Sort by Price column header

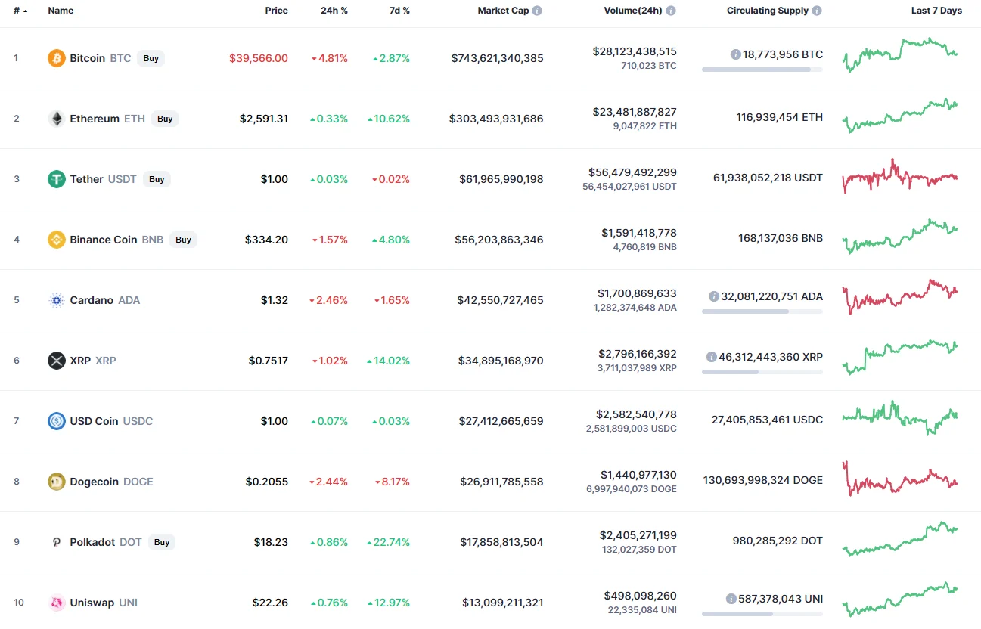pos(276,11)
